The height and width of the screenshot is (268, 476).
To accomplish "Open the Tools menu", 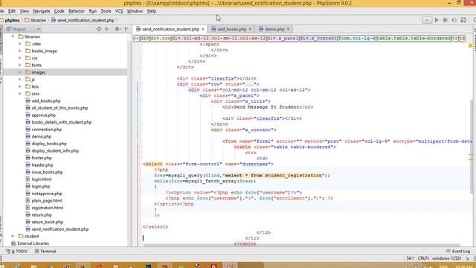I will tap(106, 11).
